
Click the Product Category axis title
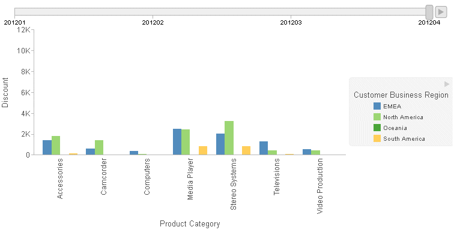(x=190, y=224)
